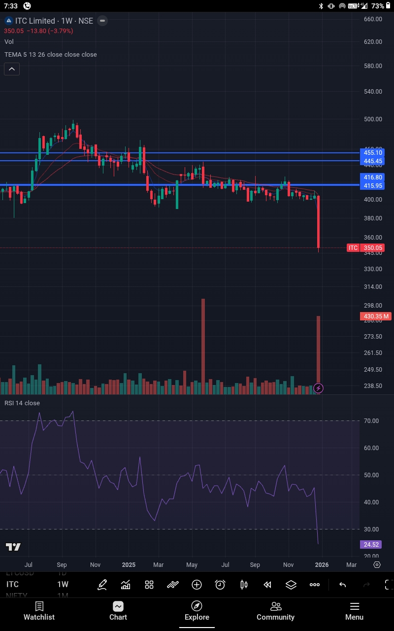This screenshot has width=394, height=631.
Task: Open the layout grid templates icon
Action: coord(149,585)
